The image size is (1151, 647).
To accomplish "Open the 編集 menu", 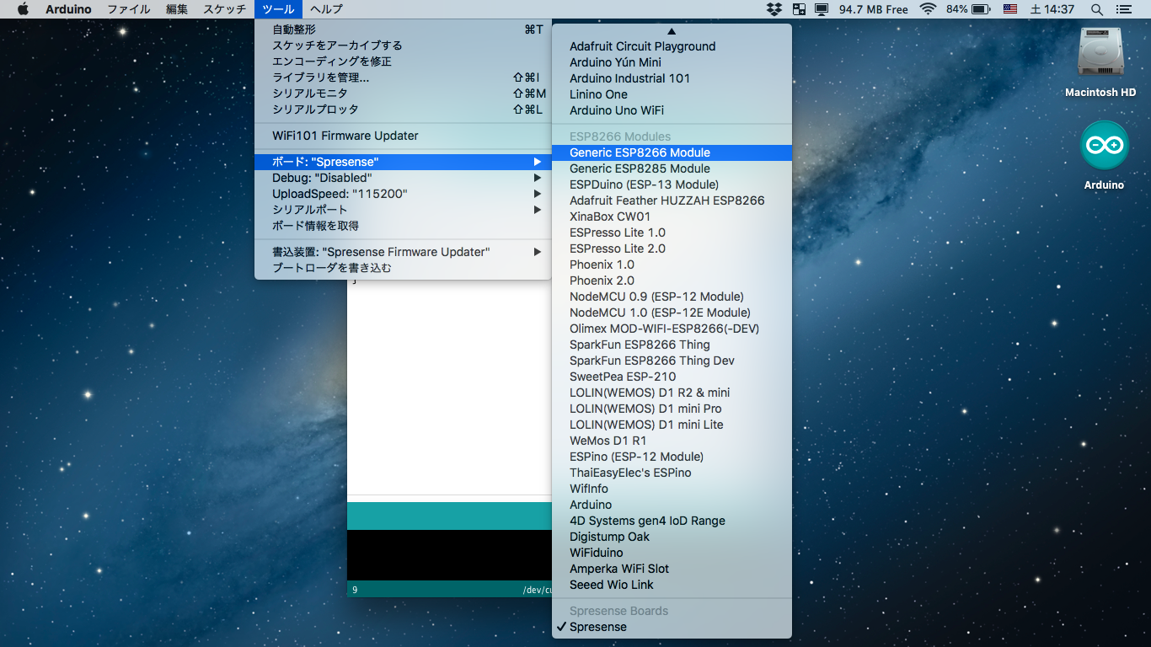I will (177, 9).
